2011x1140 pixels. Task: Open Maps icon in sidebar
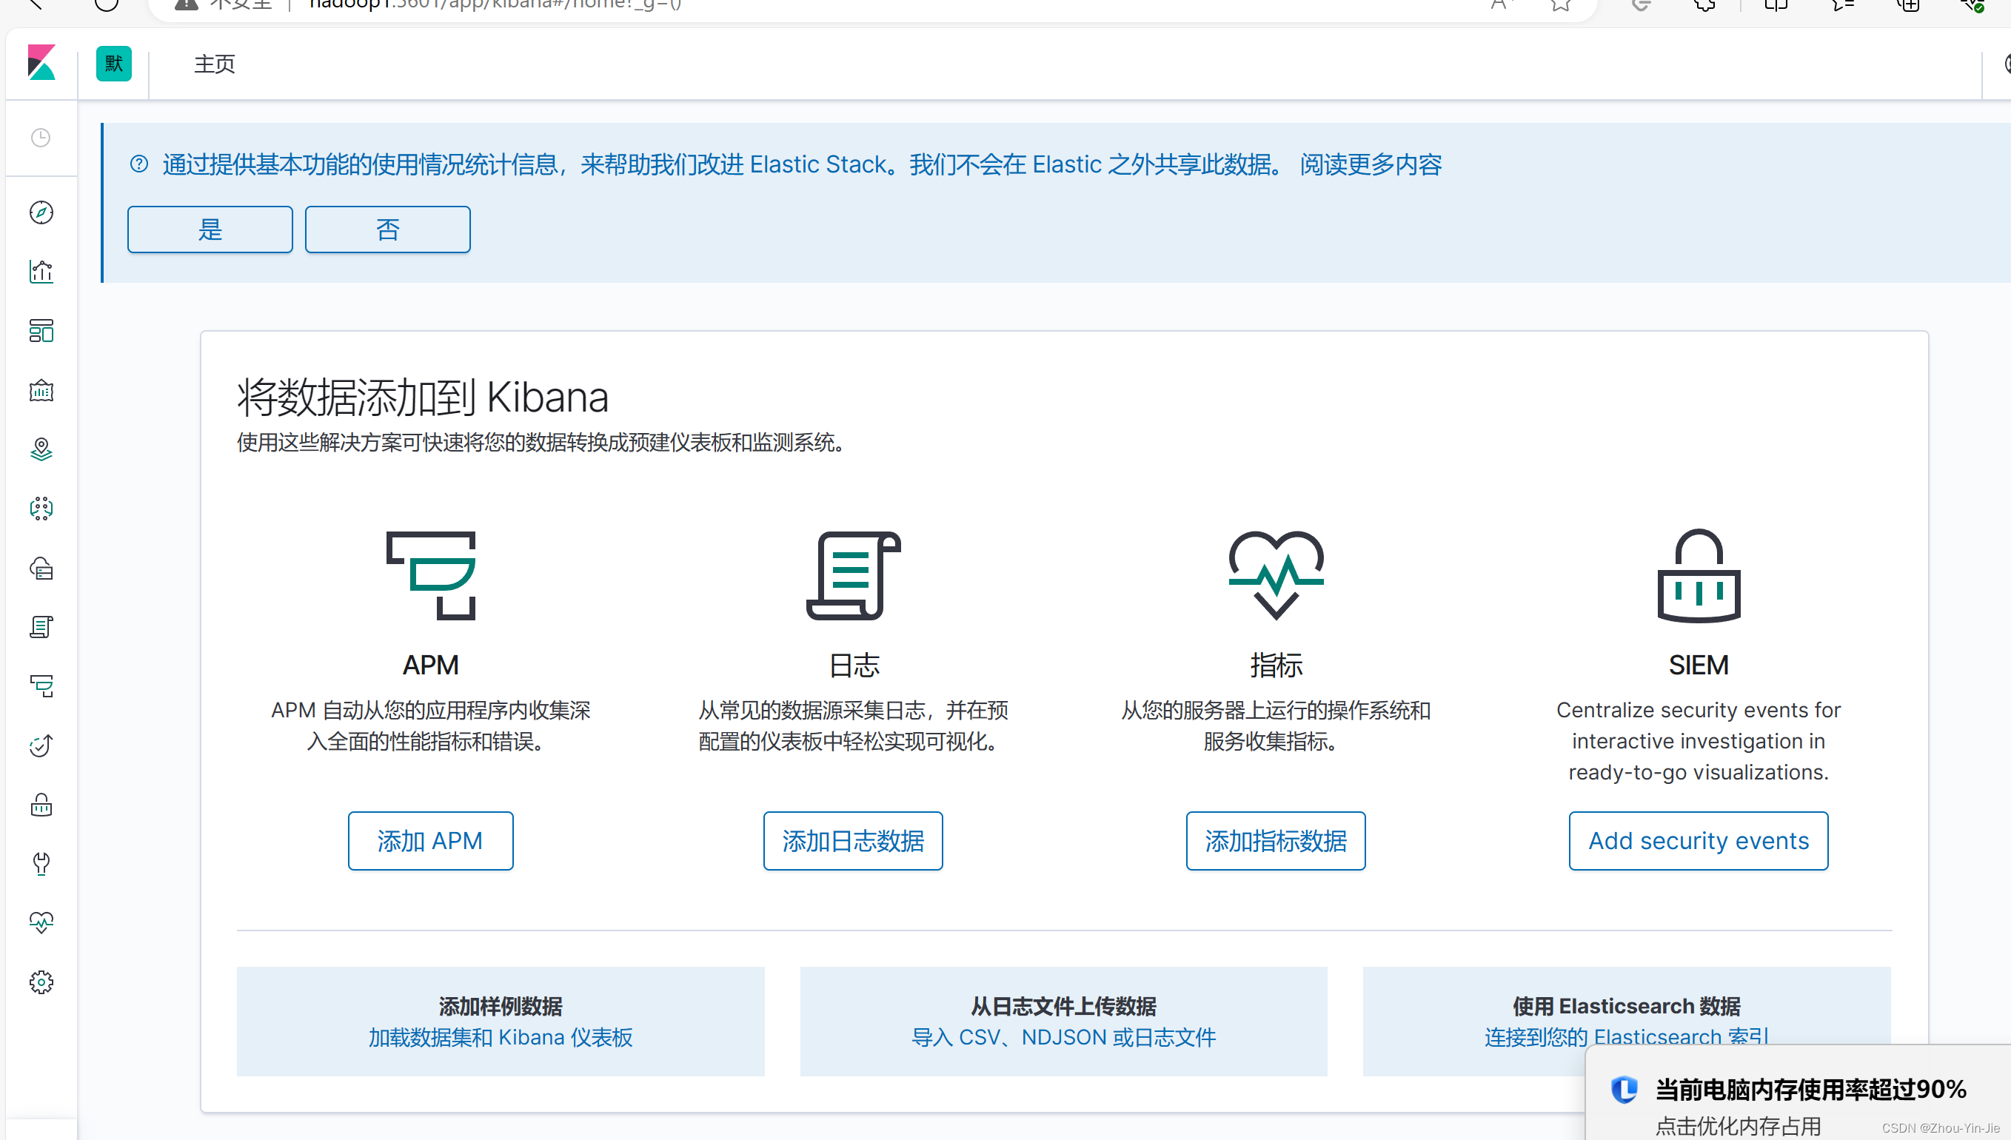point(41,449)
